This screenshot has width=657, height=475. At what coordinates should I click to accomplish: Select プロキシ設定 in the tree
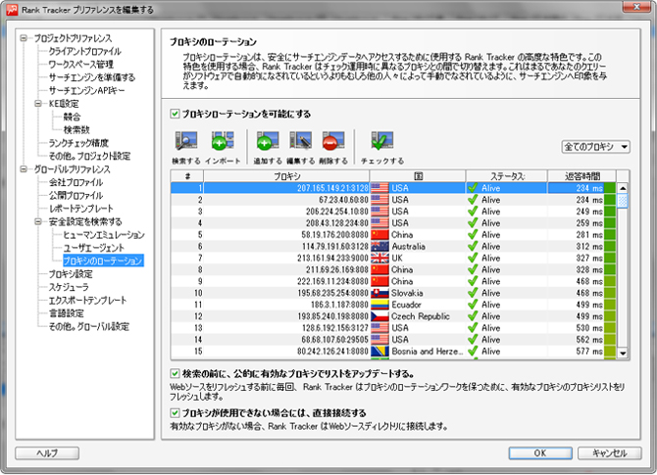pos(71,274)
